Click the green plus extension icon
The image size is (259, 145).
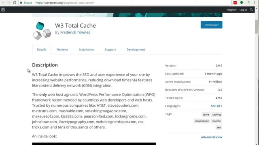coord(248,2)
